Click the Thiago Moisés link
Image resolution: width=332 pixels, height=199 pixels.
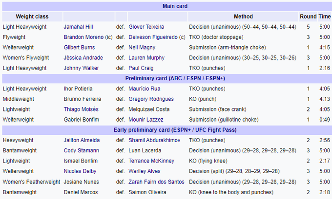(81, 109)
